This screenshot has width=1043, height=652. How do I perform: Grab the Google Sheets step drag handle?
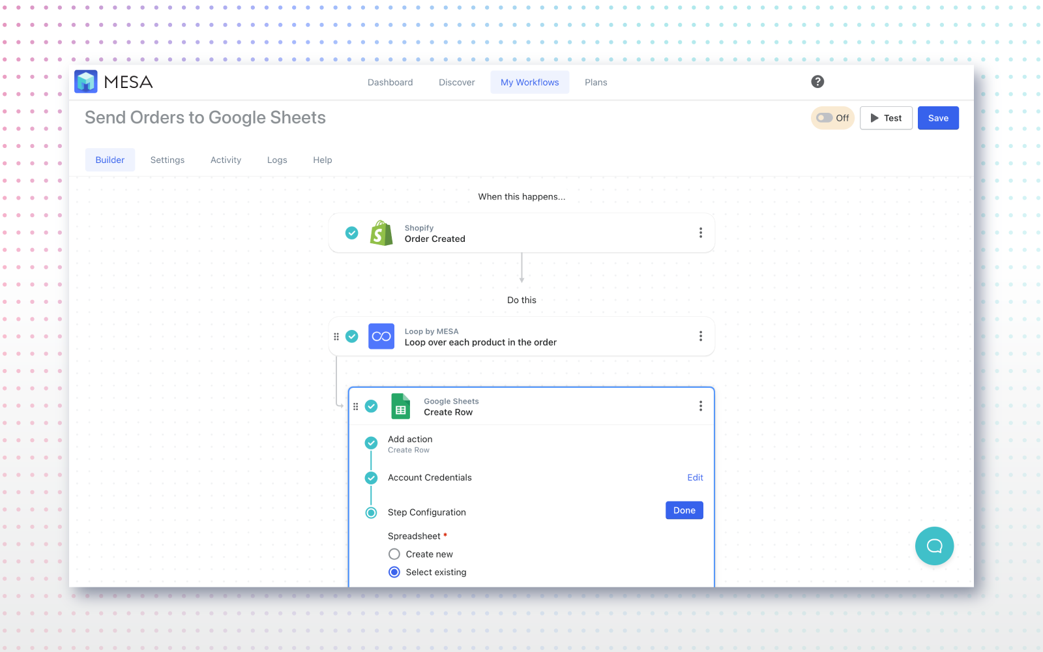[x=356, y=406]
